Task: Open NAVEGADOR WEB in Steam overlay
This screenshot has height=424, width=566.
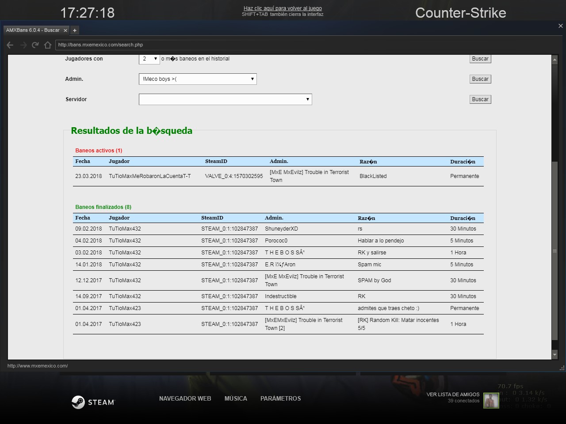Action: 185,398
